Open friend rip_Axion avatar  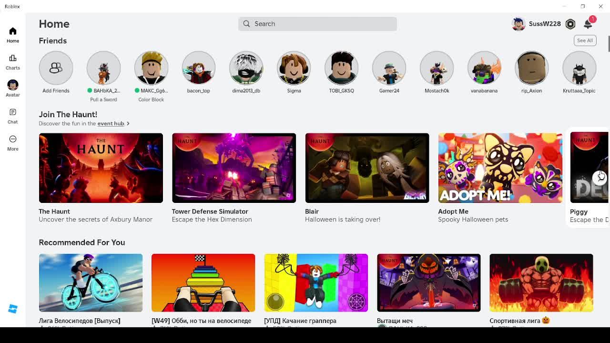[532, 68]
